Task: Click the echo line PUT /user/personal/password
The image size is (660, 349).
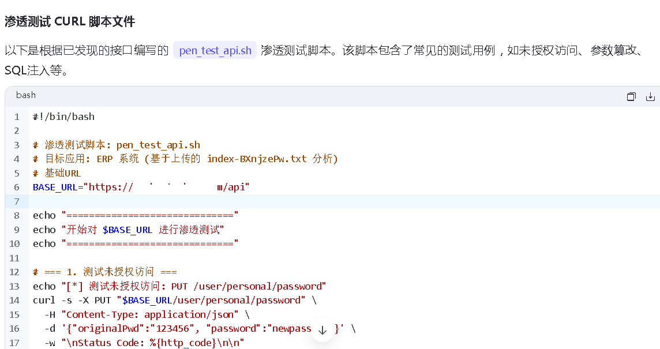Action: point(179,286)
